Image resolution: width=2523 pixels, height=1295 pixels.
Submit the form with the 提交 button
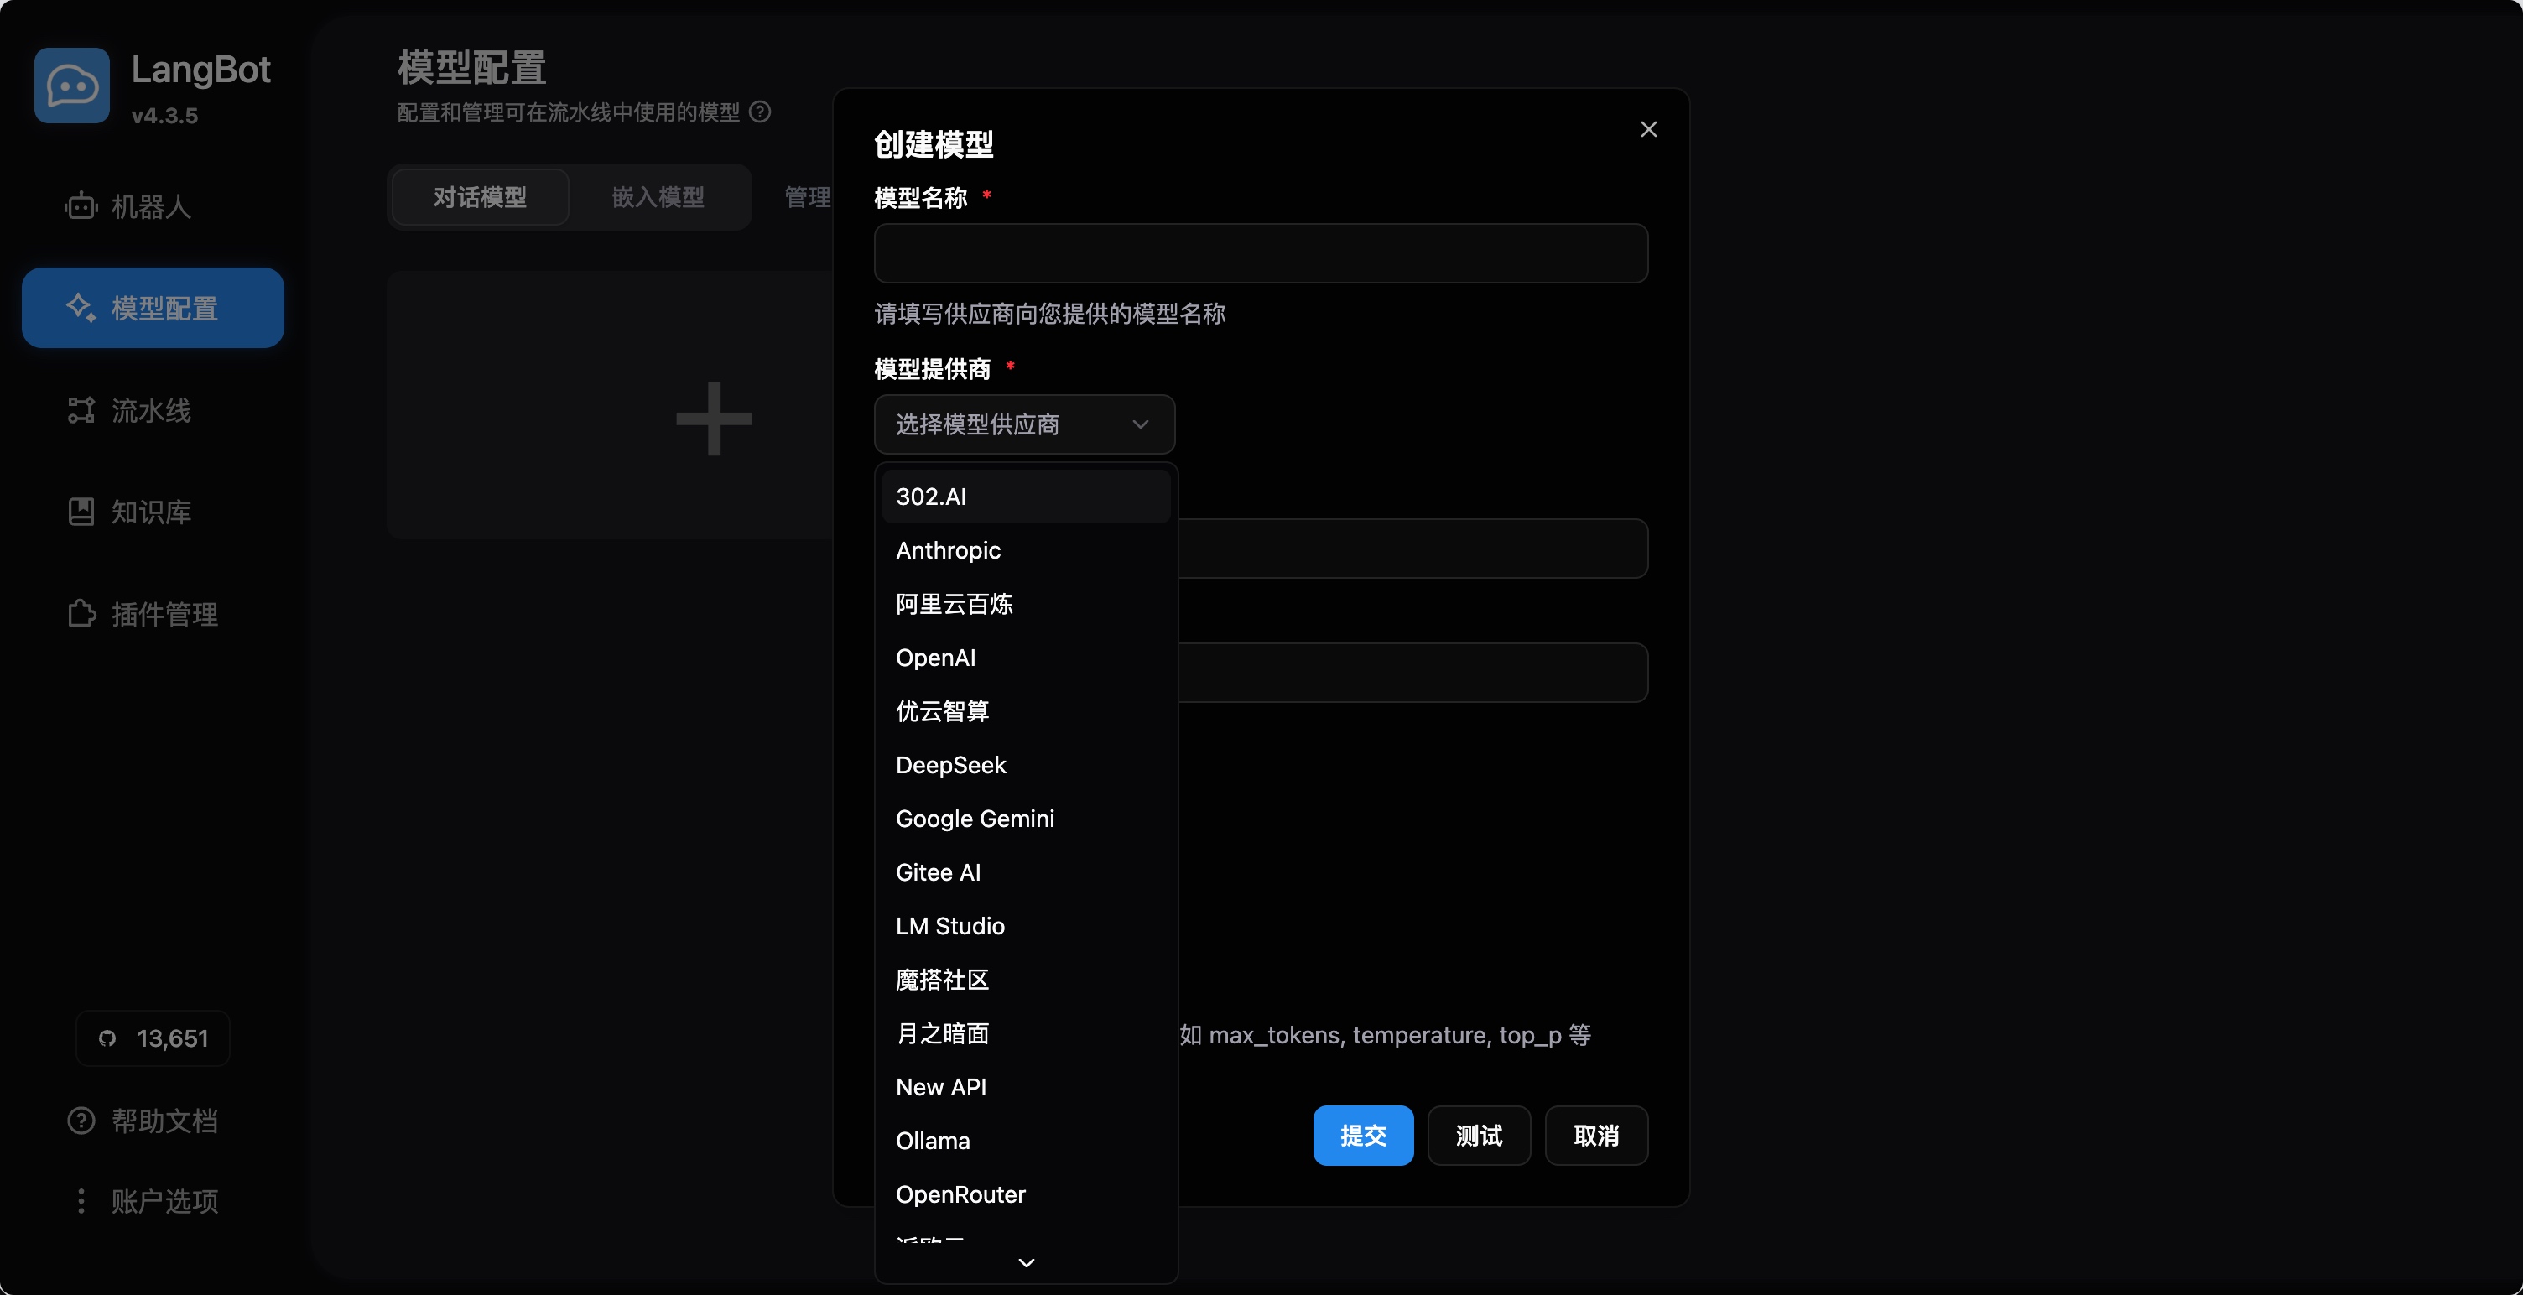coord(1362,1136)
